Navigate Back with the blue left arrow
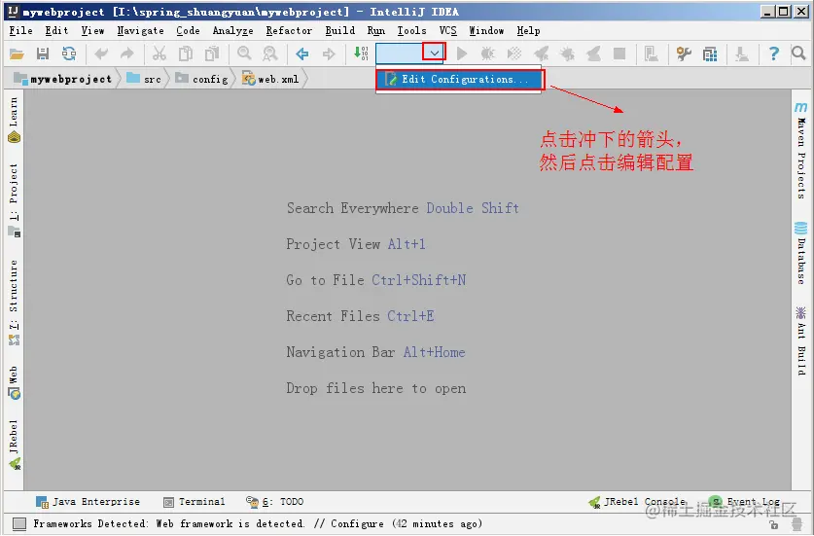Image resolution: width=814 pixels, height=536 pixels. [x=302, y=54]
